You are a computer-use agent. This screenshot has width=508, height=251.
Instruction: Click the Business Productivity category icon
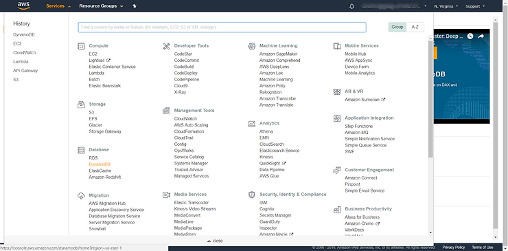tap(337, 210)
